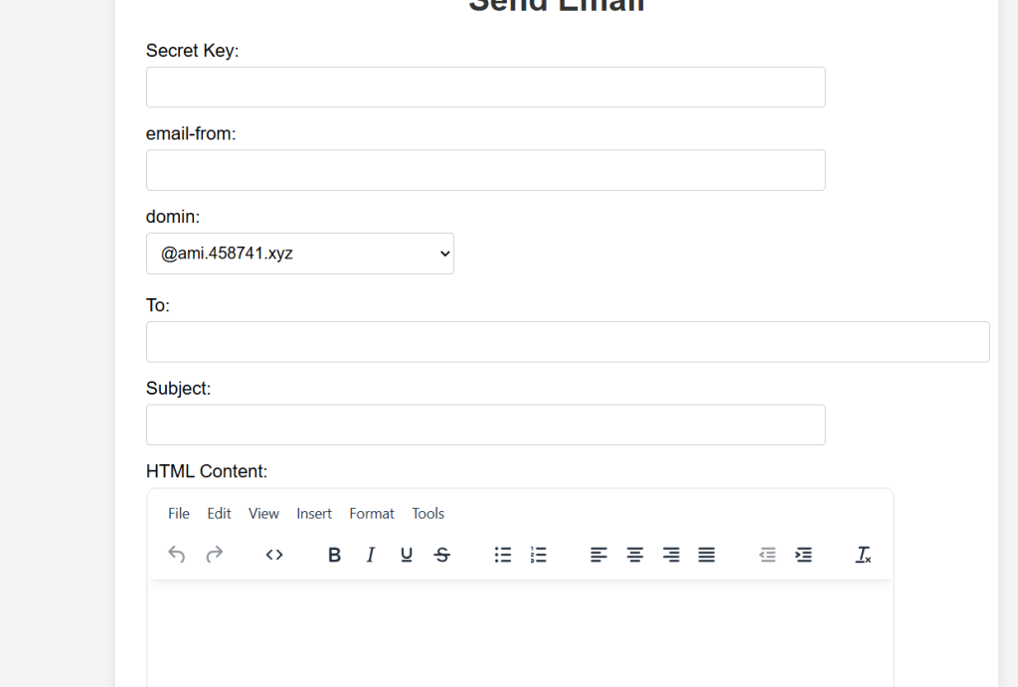The image size is (1018, 687).
Task: Toggle Bold formatting in editor
Action: click(334, 555)
